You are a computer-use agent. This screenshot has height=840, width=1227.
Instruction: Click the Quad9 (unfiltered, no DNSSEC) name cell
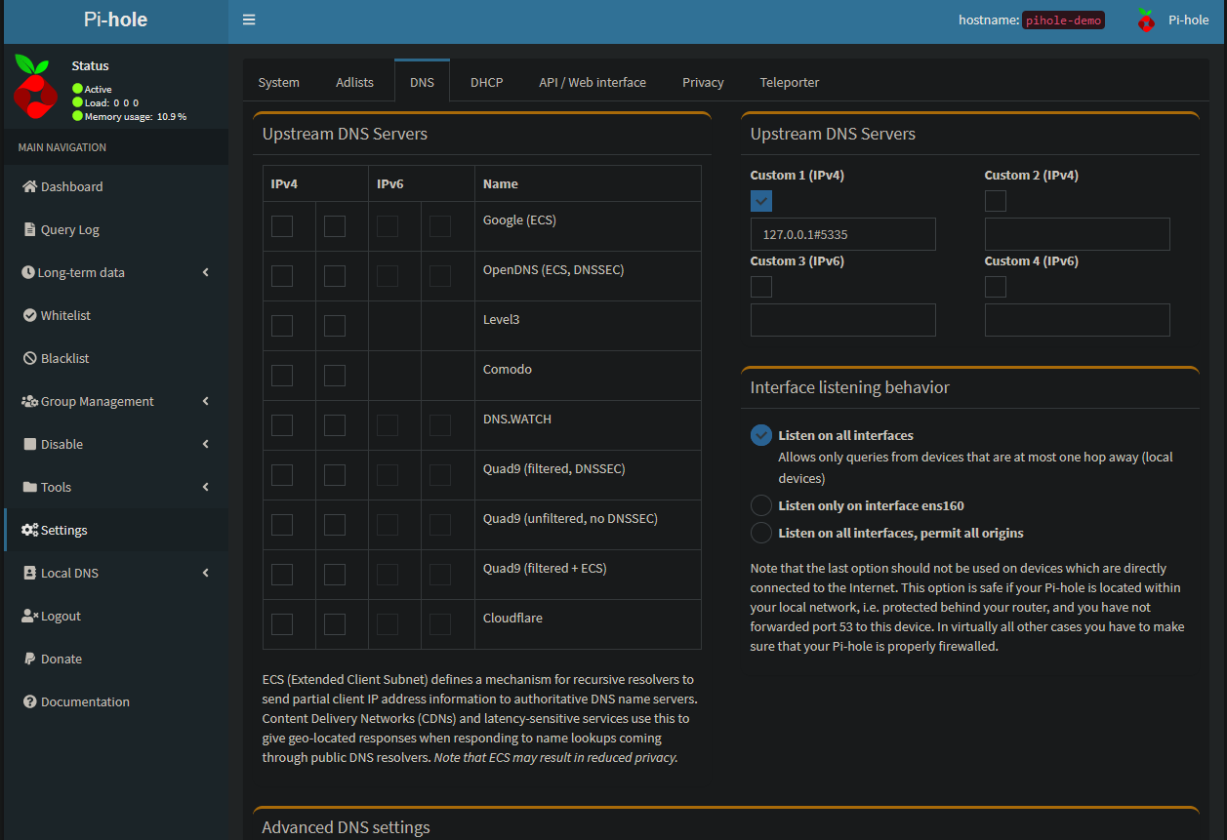click(588, 525)
